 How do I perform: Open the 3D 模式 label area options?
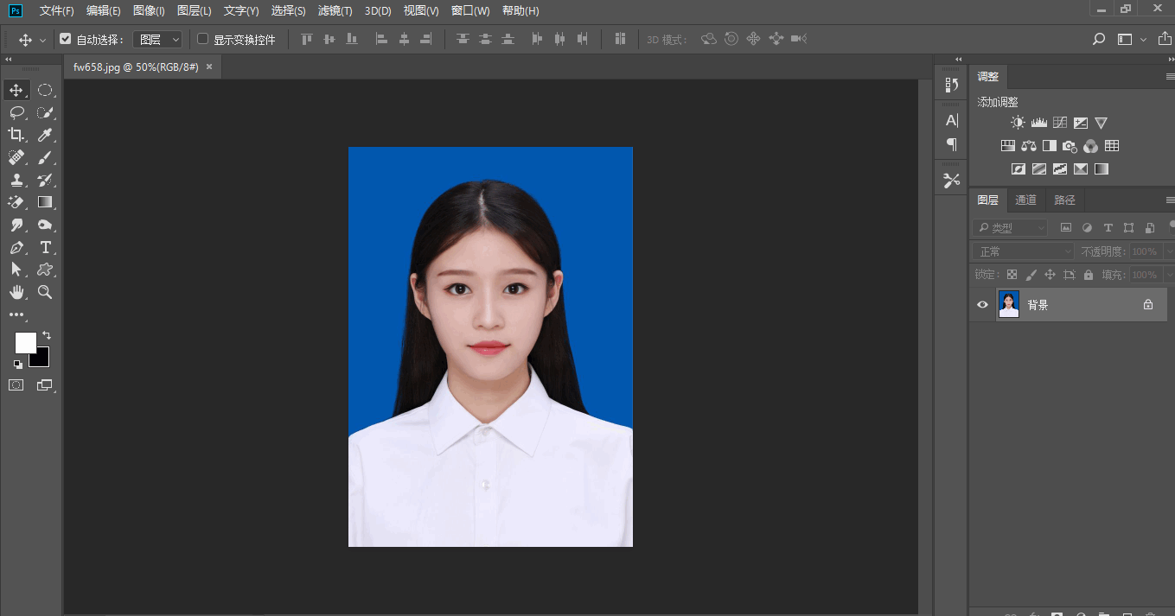coord(667,38)
